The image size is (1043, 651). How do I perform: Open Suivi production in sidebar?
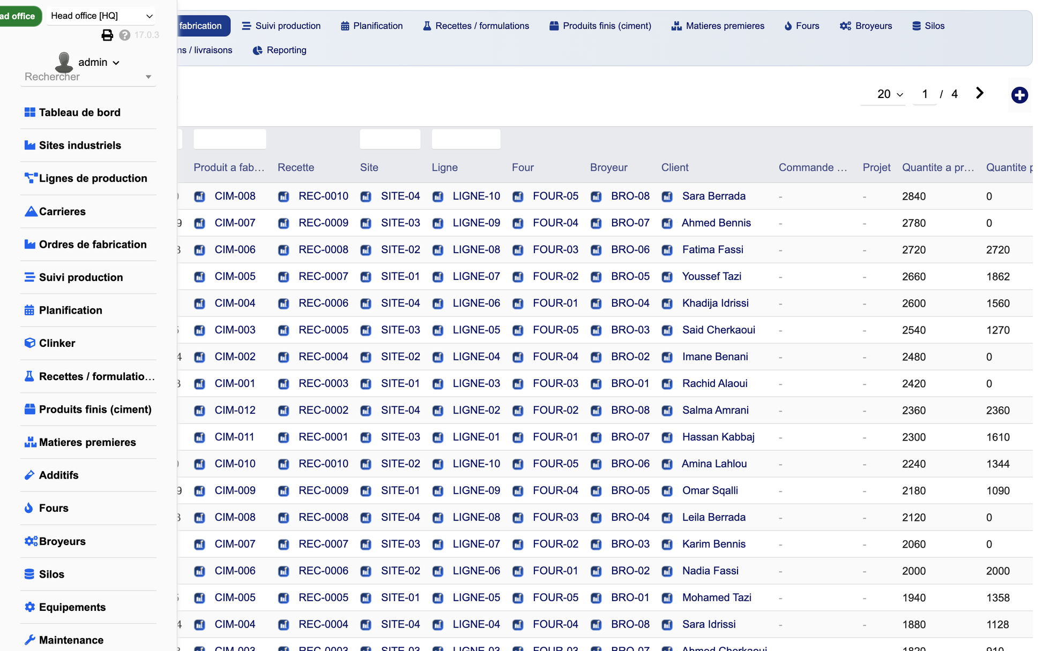point(81,277)
